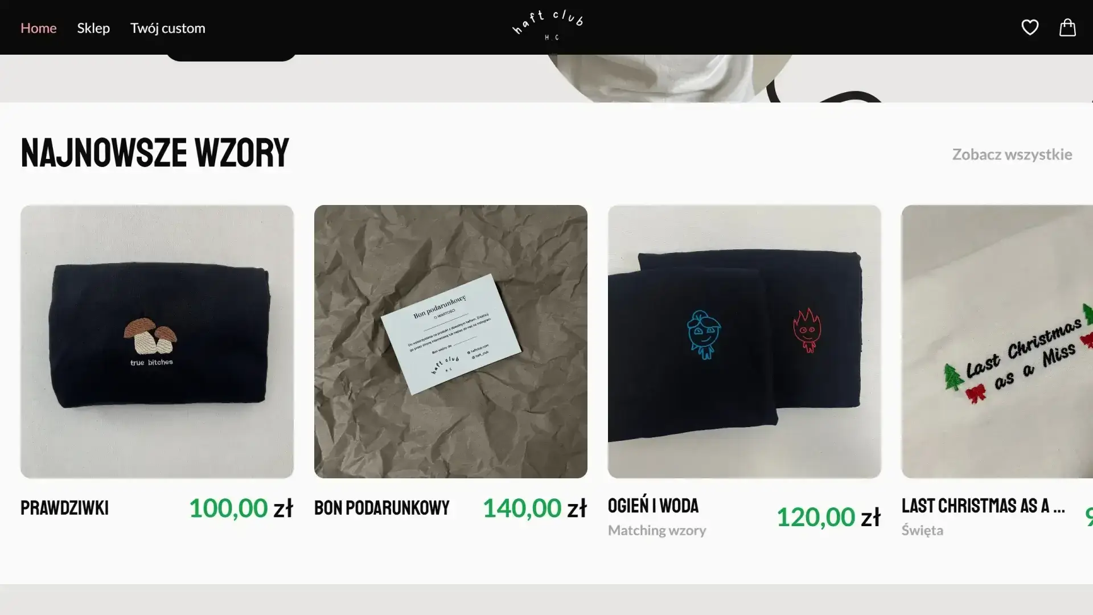Screen dimensions: 1093x615
Task: Open the Last Christmas embroidery image
Action: pyautogui.click(x=997, y=342)
